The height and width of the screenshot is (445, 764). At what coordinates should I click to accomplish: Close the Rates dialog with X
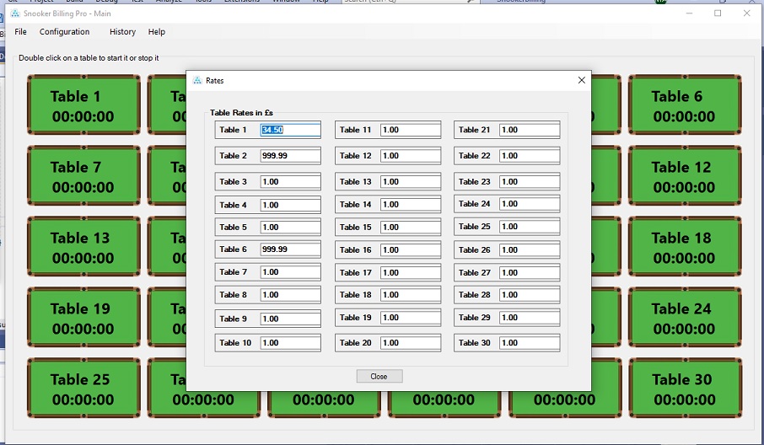tap(581, 80)
